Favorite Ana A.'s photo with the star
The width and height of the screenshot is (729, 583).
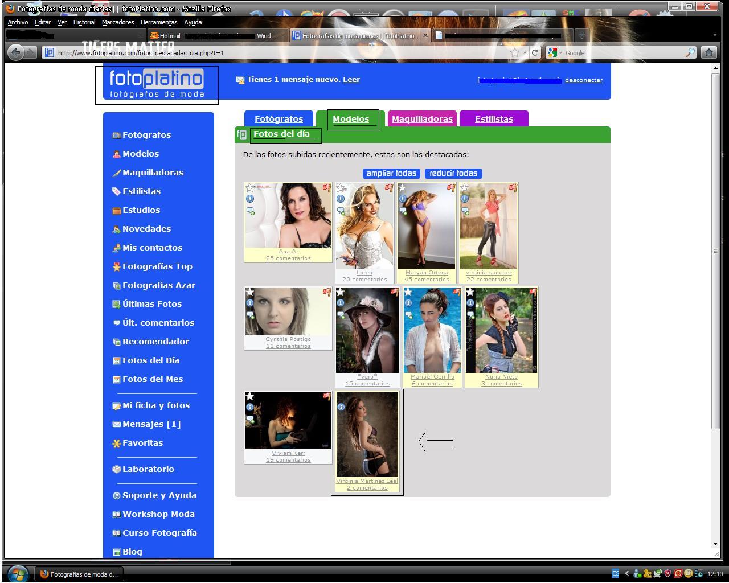coord(250,188)
